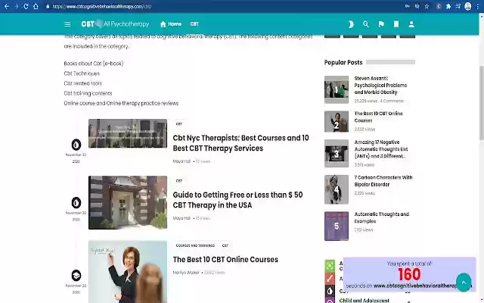The height and width of the screenshot is (303, 484).
Task: Open the user account icon in header
Action: pos(411,24)
